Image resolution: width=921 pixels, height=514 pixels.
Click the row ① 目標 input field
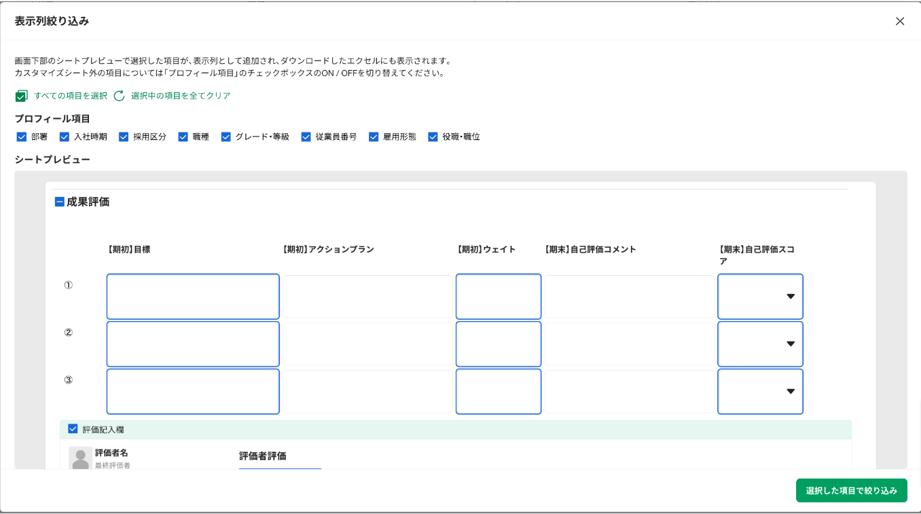point(192,296)
